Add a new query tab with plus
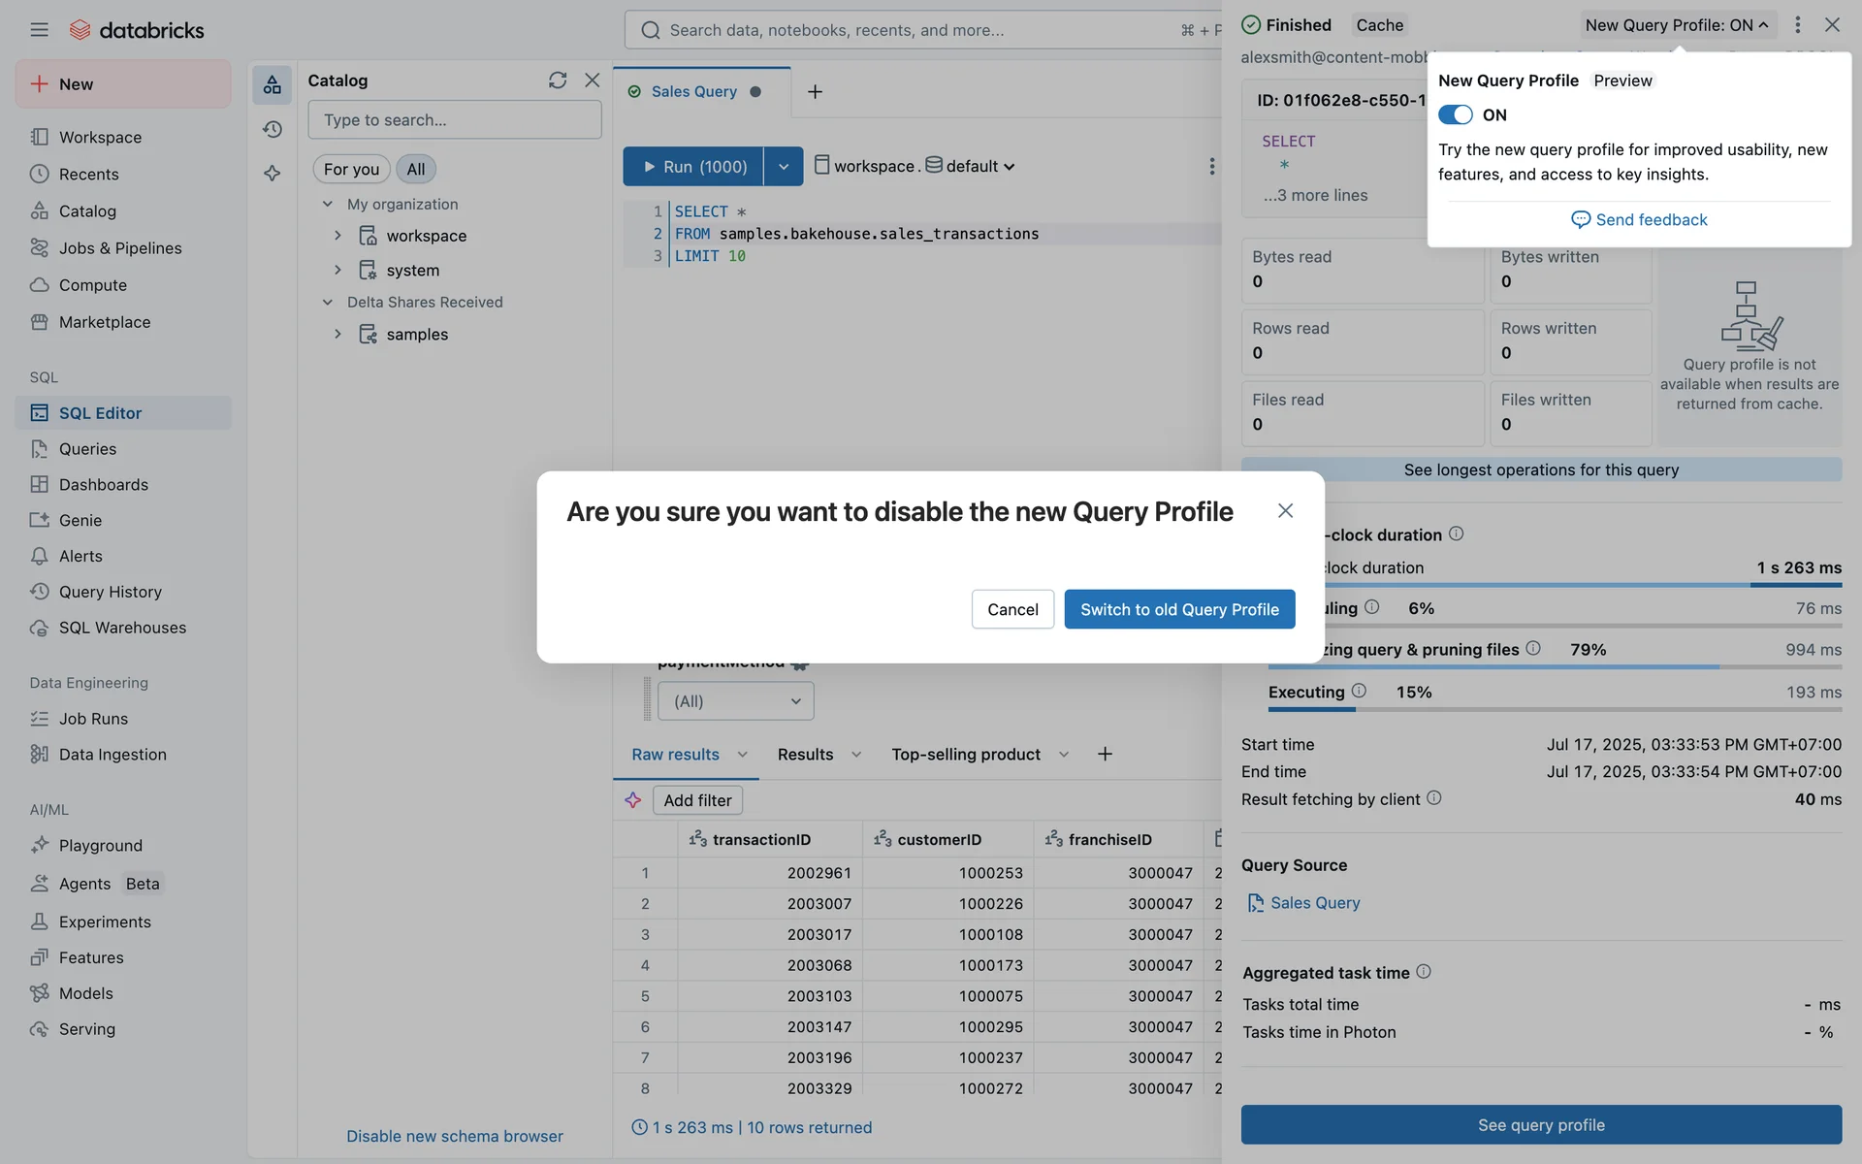1862x1164 pixels. point(815,92)
